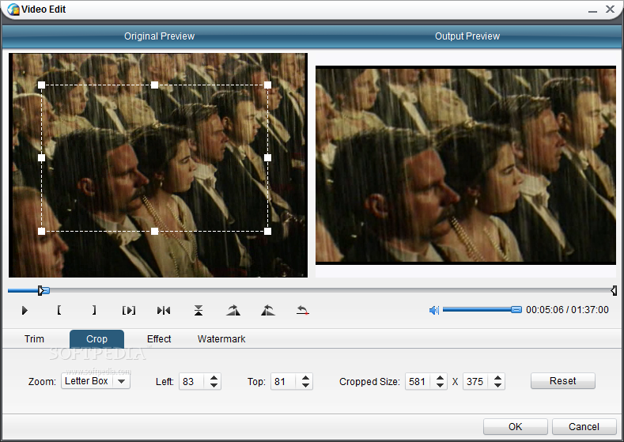Click the bottom-right crop handle
Screen dimensions: 624x442
[x=267, y=231]
